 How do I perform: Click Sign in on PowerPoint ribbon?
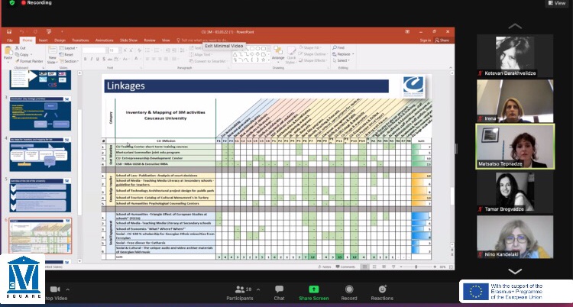(425, 40)
